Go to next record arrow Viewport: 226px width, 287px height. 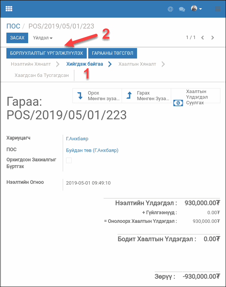(x=213, y=38)
